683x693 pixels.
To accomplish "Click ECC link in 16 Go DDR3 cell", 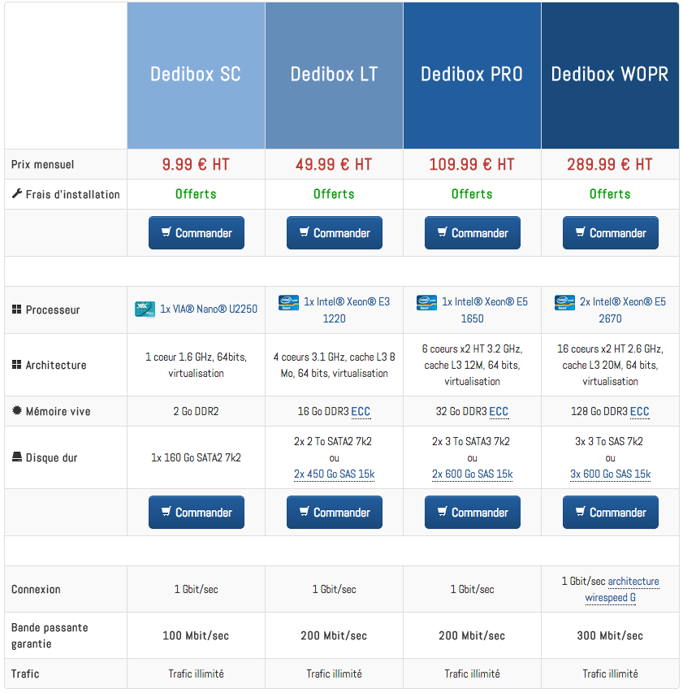I will click(361, 411).
